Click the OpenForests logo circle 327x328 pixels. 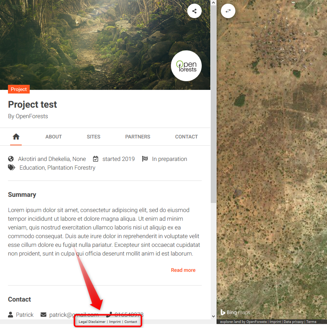186,66
